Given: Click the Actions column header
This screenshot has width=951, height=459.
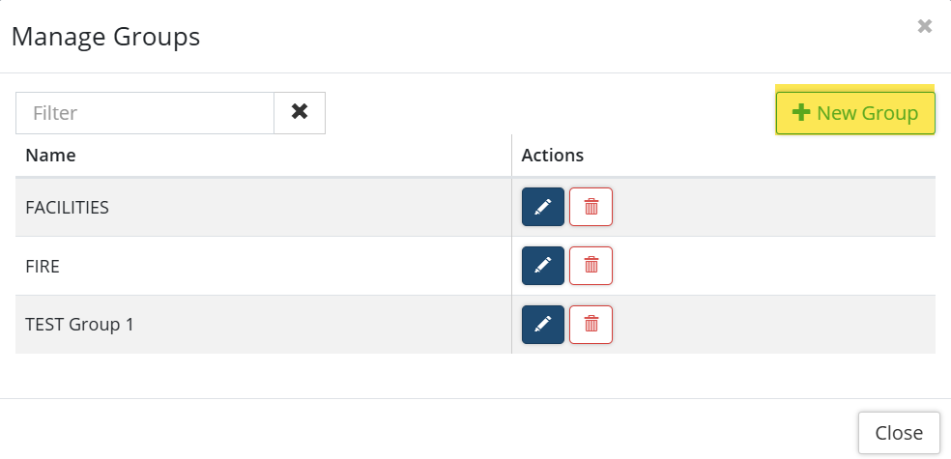Looking at the screenshot, I should 552,155.
